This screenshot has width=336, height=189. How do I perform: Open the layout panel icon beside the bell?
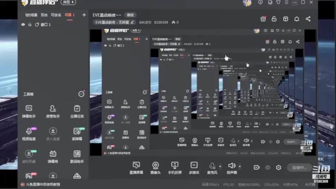pyautogui.click(x=286, y=19)
